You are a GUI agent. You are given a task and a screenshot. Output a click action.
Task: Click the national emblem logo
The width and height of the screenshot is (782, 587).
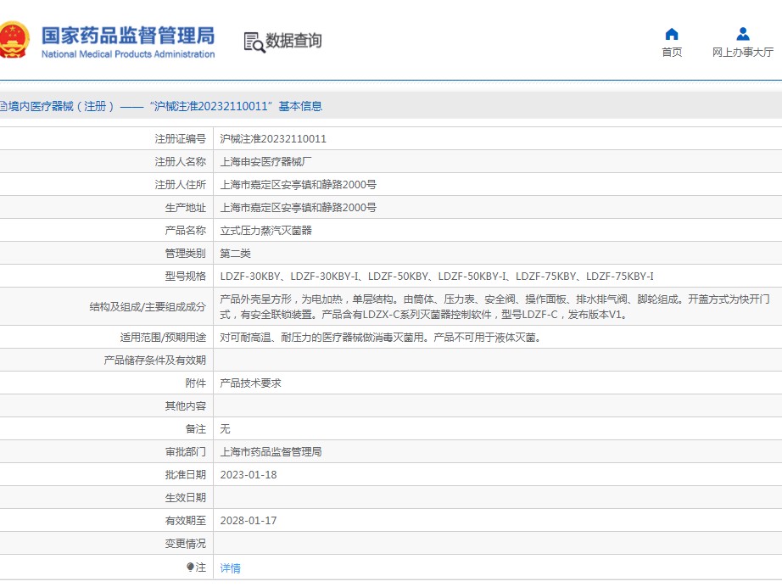click(14, 40)
